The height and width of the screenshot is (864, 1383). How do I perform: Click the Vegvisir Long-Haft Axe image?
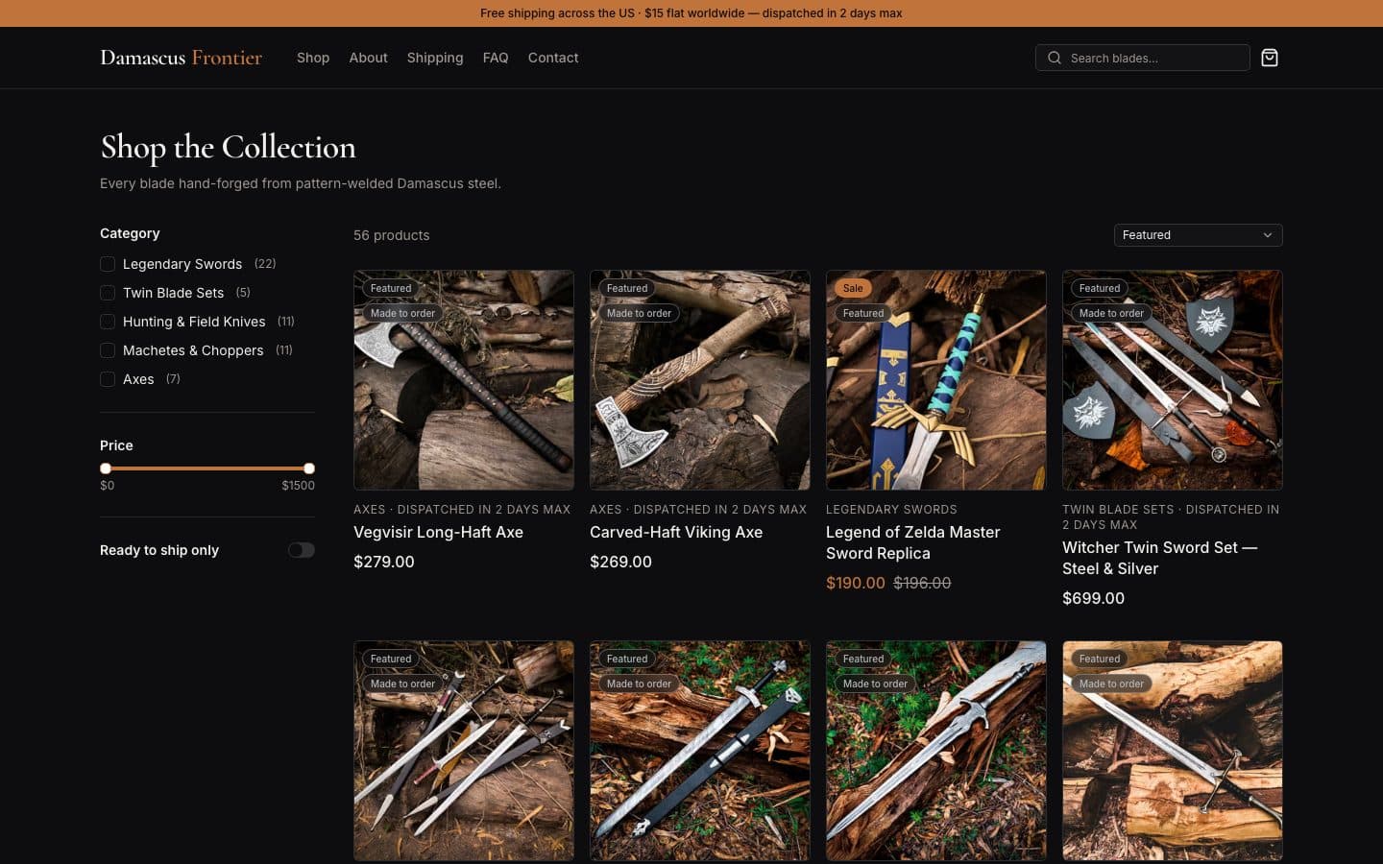click(464, 380)
